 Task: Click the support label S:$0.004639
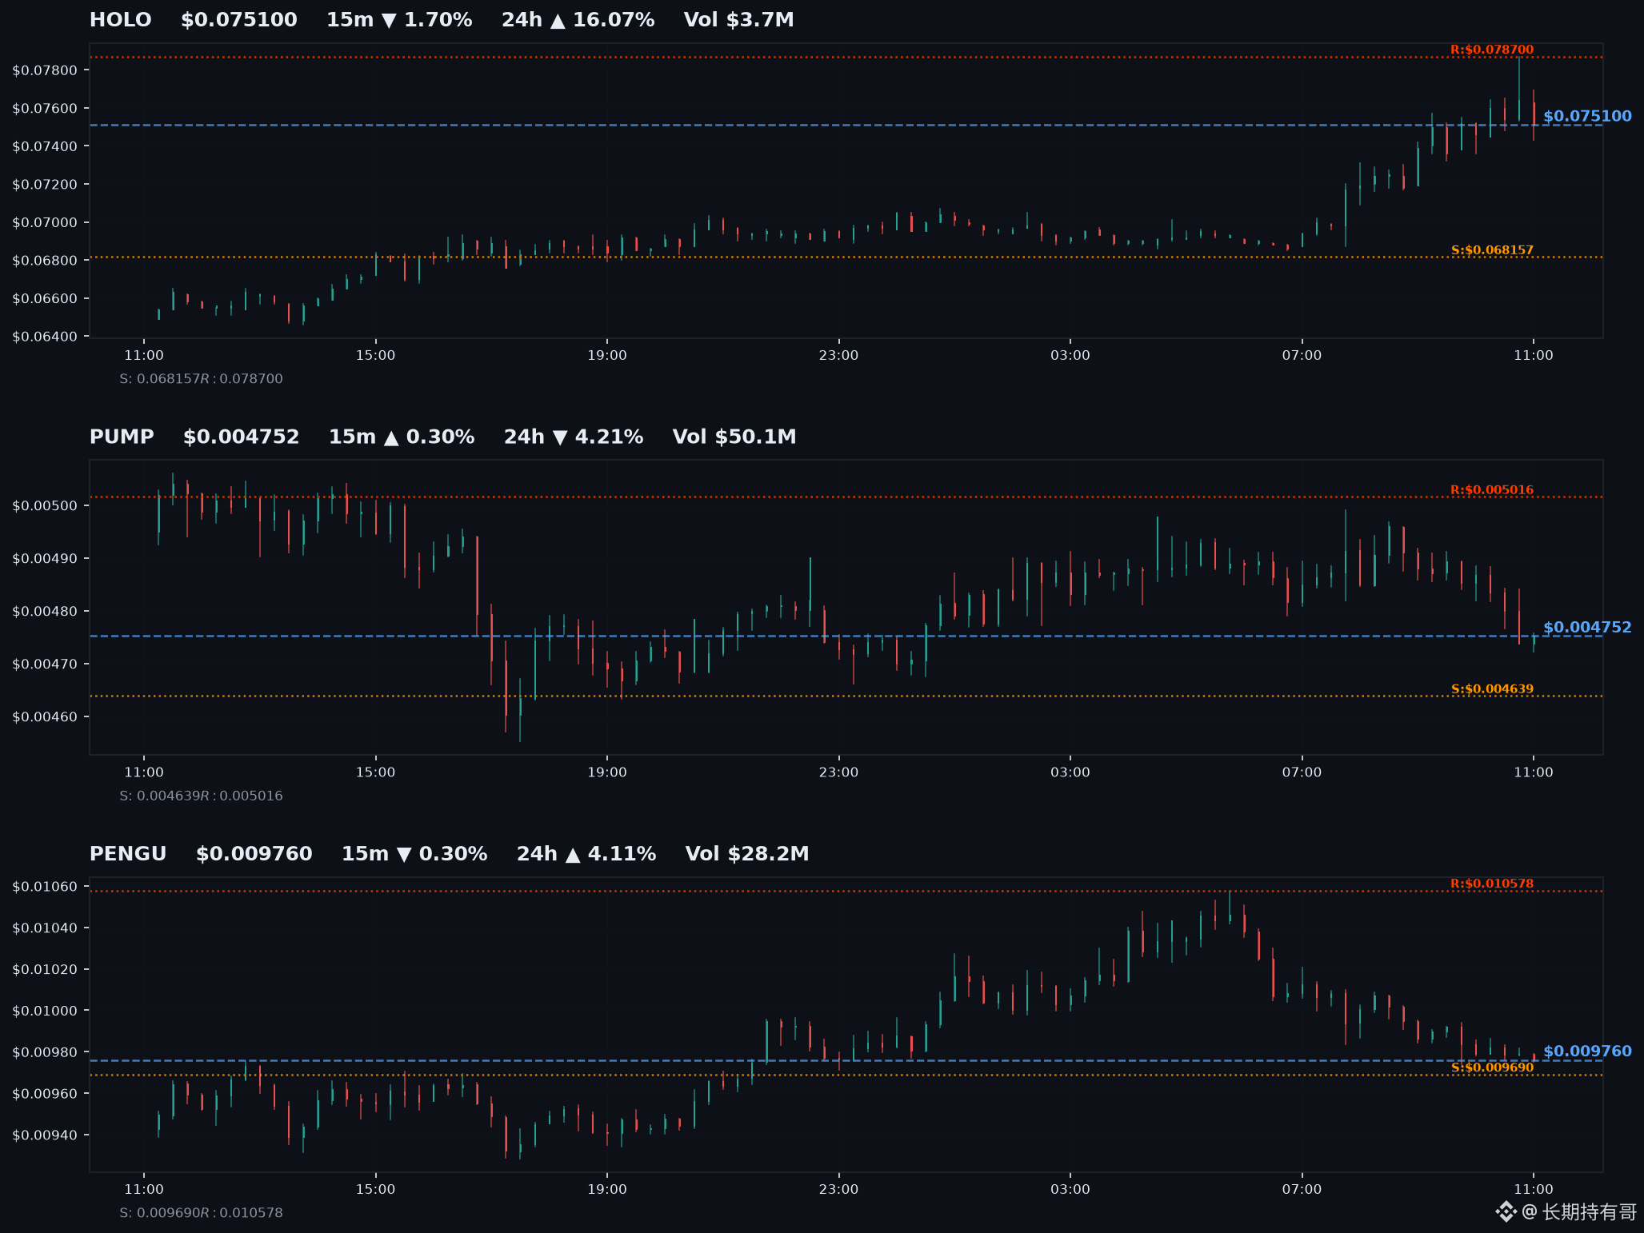(1492, 689)
